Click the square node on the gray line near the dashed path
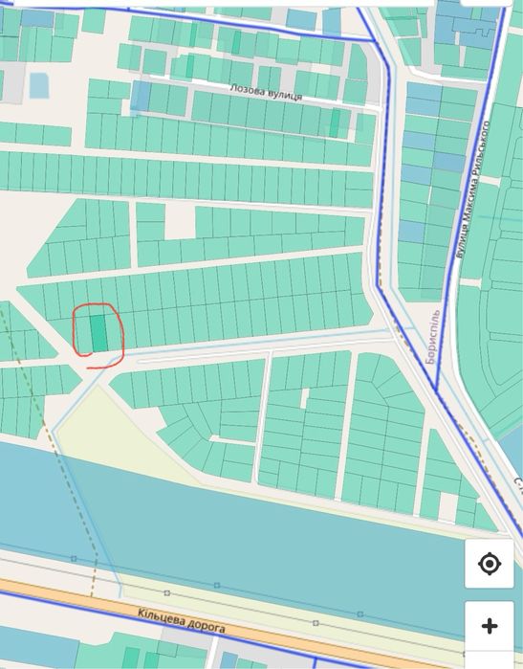This screenshot has height=669, width=523. 167,593
